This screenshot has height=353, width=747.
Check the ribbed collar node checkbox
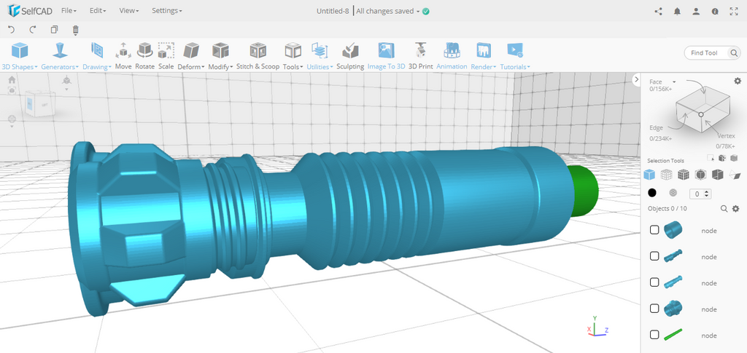tap(654, 309)
